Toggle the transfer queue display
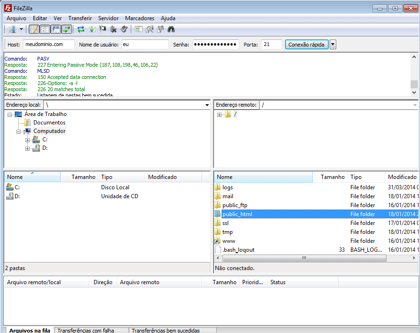This screenshot has height=333, width=420. click(67, 29)
